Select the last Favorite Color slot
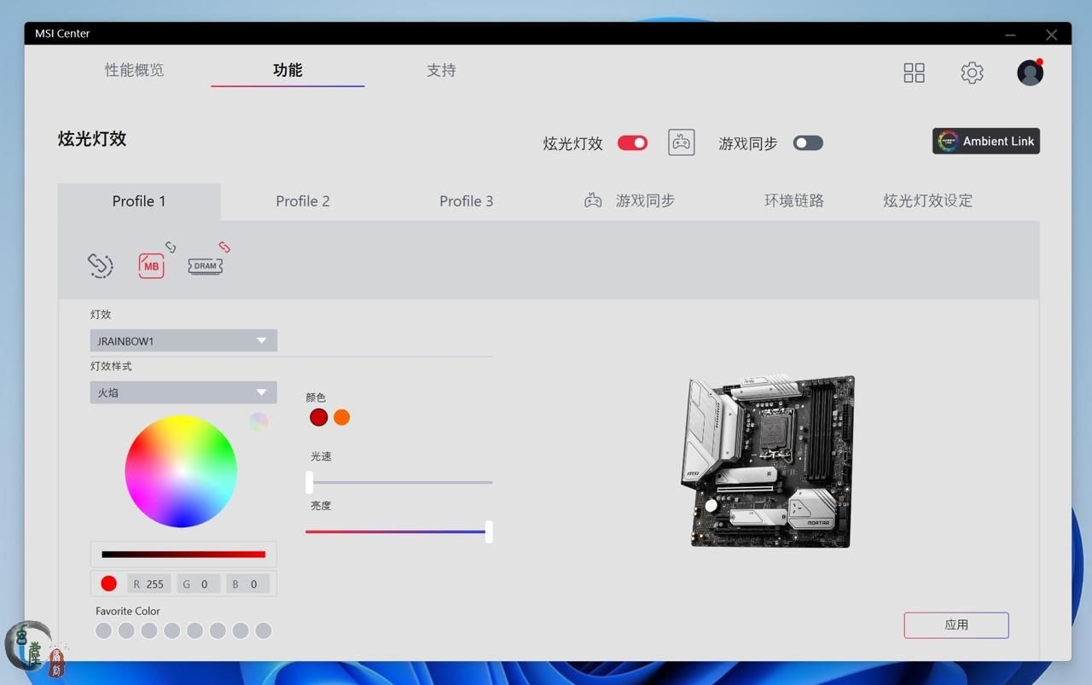 [264, 630]
